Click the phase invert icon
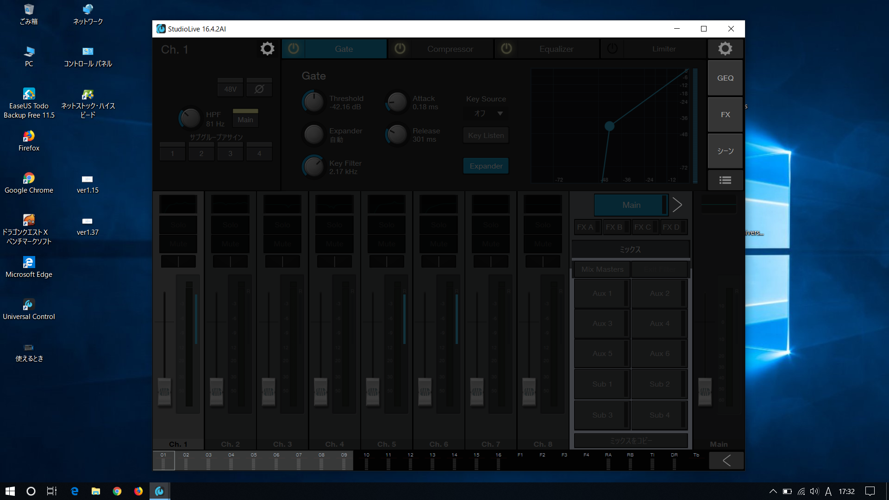 pos(259,89)
